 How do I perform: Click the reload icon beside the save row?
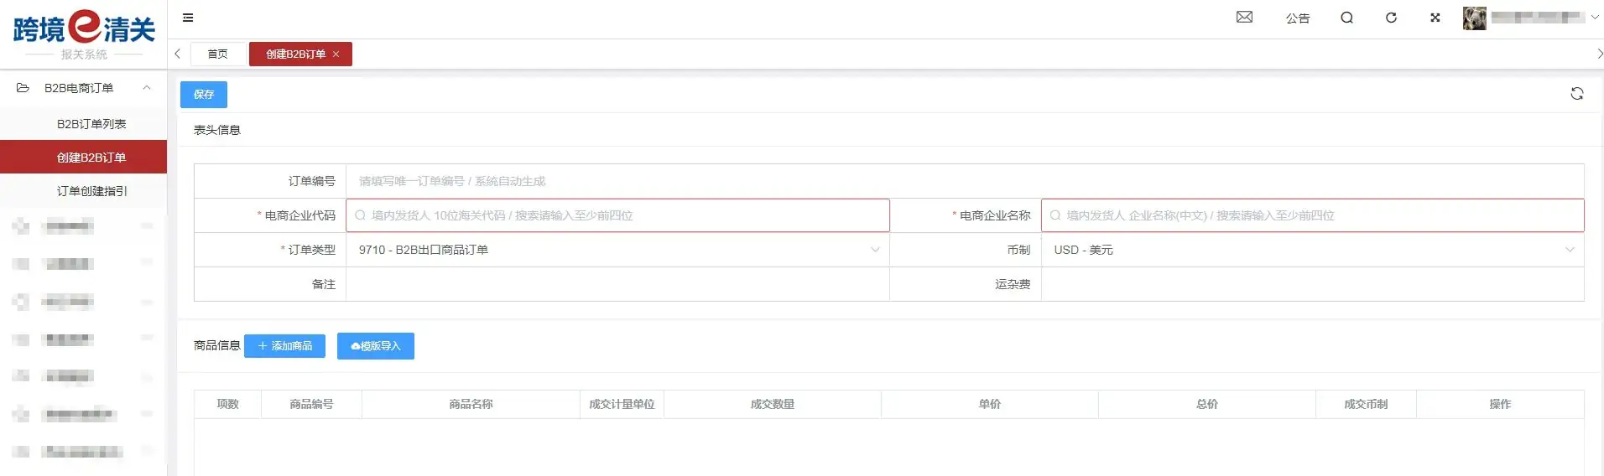tap(1576, 94)
